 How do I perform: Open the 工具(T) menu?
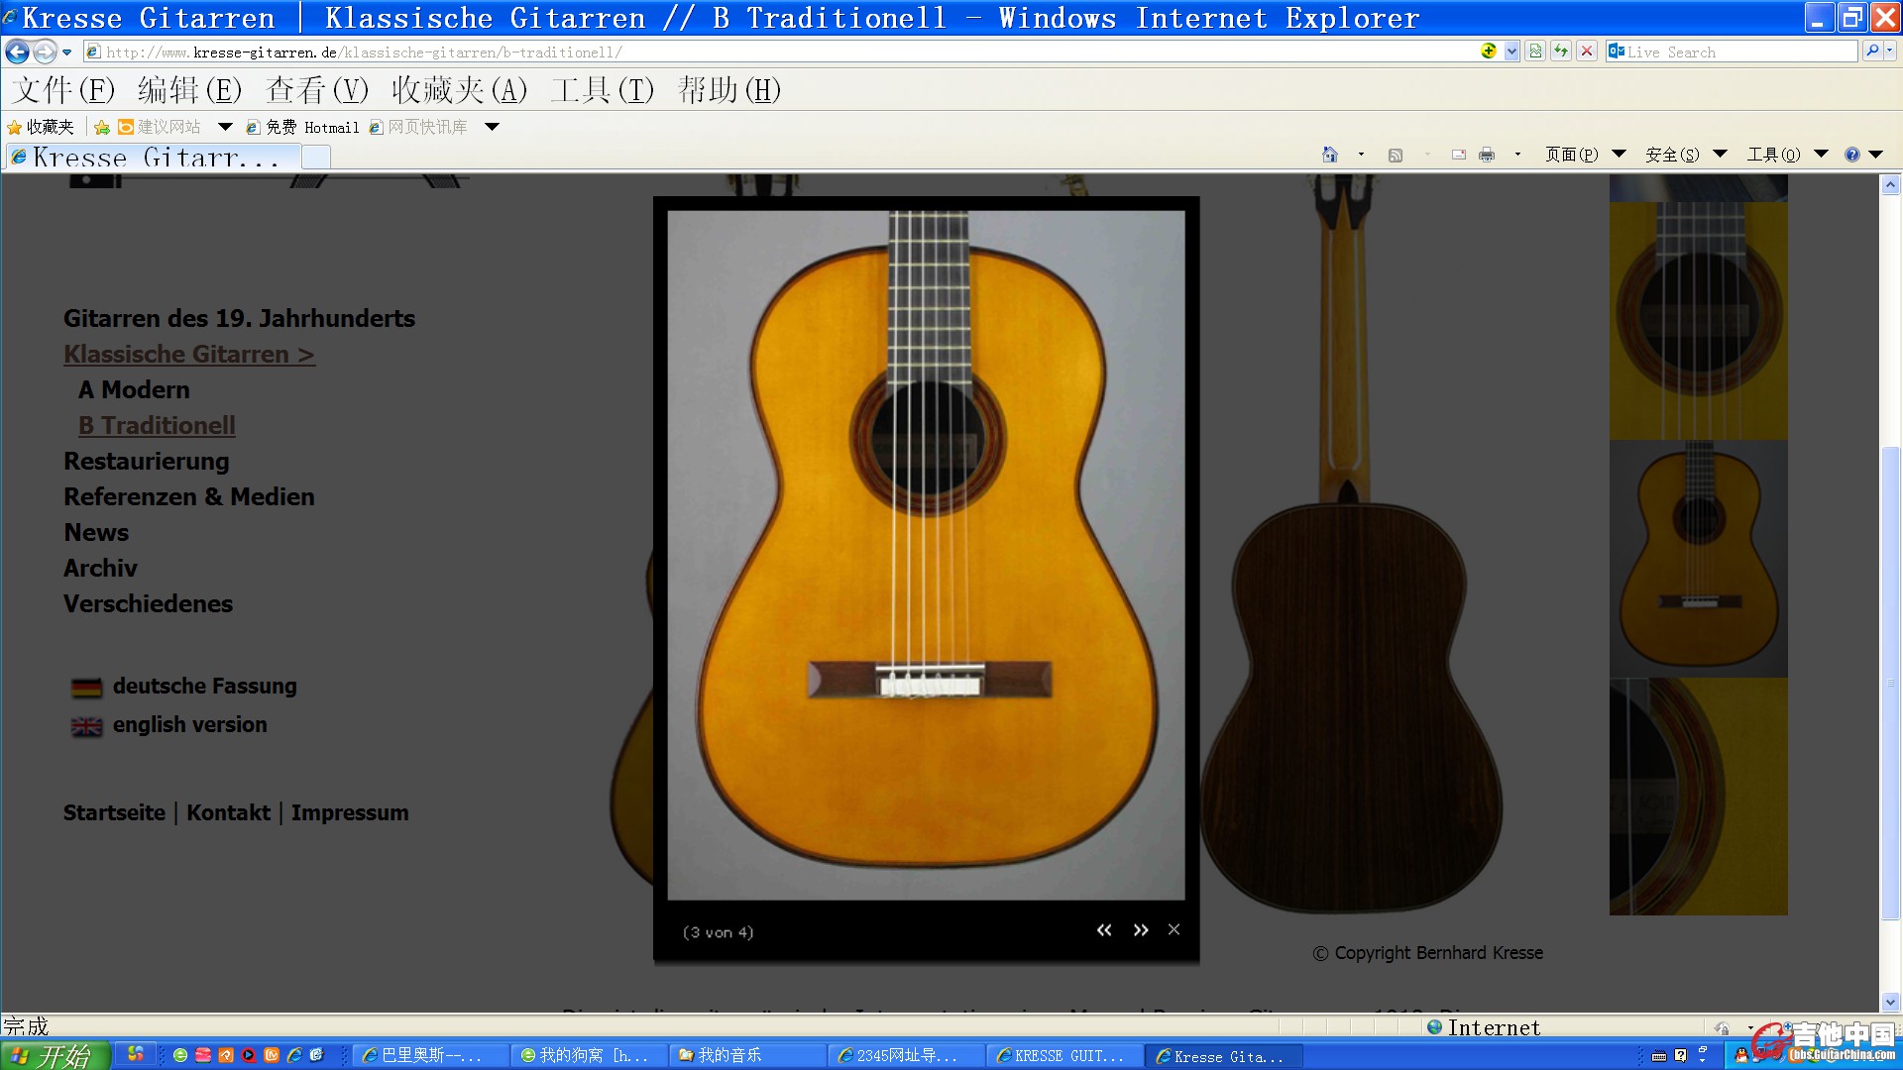603,90
